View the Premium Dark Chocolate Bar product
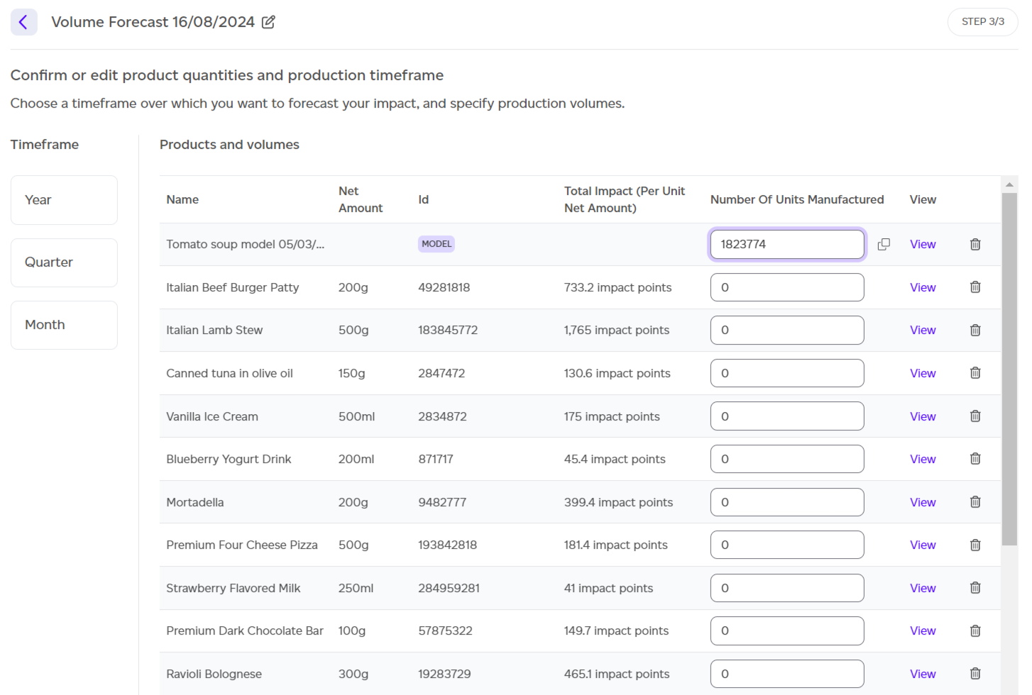Viewport: 1032px width, 695px height. 923,630
